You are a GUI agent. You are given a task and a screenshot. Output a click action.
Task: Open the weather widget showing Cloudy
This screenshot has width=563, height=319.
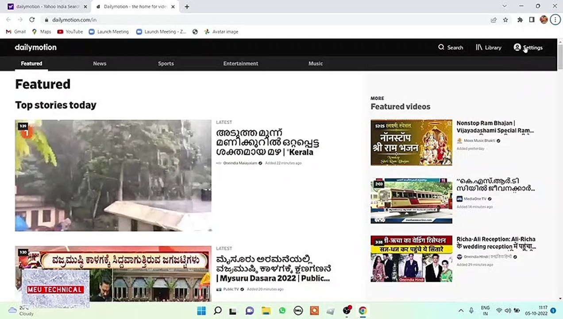click(x=21, y=311)
